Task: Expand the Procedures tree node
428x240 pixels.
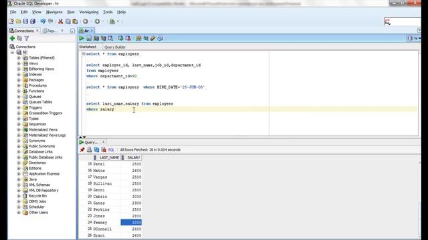Action: [19, 85]
